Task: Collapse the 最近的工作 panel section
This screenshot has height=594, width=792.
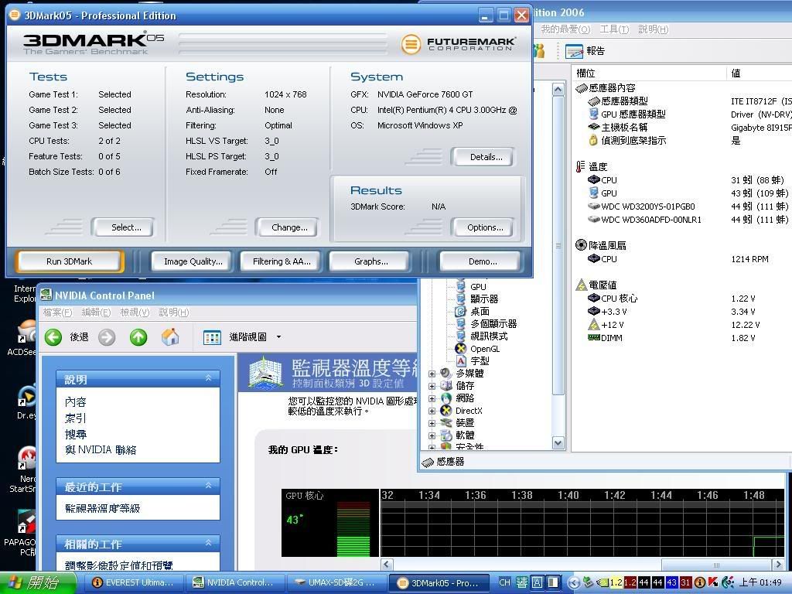Action: pyautogui.click(x=208, y=486)
